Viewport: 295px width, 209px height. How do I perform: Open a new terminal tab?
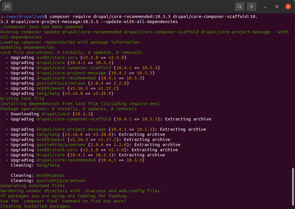pos(7,6)
